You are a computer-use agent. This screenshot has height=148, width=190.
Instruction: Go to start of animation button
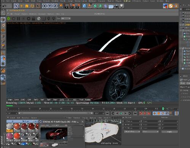[107, 113]
